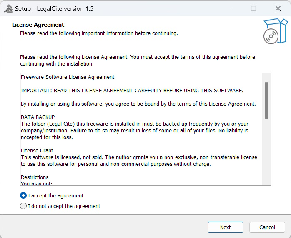Cancel the LegalCite installation
The image size is (291, 238).
point(267,227)
